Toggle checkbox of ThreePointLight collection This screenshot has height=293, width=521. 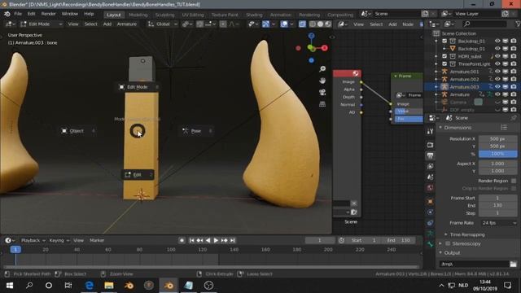(444, 63)
